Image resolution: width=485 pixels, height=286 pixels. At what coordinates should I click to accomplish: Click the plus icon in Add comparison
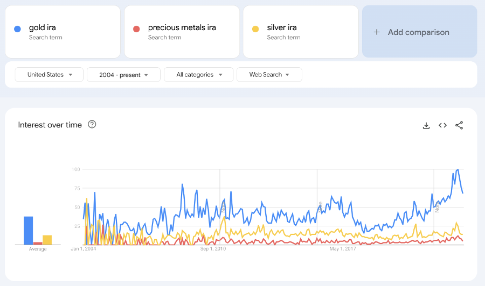377,32
